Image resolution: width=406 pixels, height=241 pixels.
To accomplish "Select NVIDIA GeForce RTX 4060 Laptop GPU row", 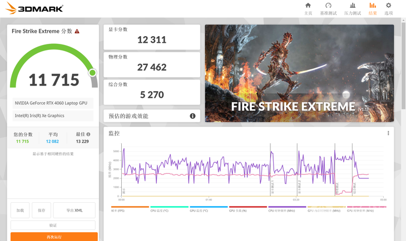I will tap(53, 103).
